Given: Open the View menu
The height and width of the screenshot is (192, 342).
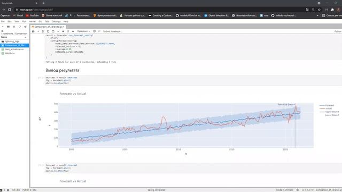Looking at the screenshot, I should 17,21.
